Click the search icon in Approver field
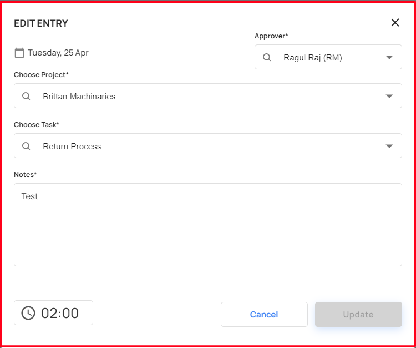 pos(267,57)
